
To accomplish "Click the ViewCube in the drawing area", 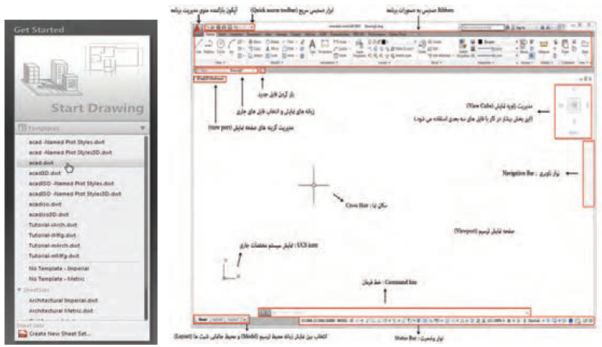I will click(x=573, y=105).
